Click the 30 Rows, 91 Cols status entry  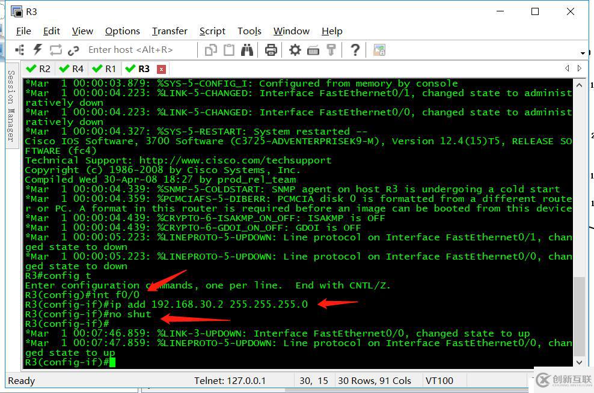pyautogui.click(x=375, y=381)
